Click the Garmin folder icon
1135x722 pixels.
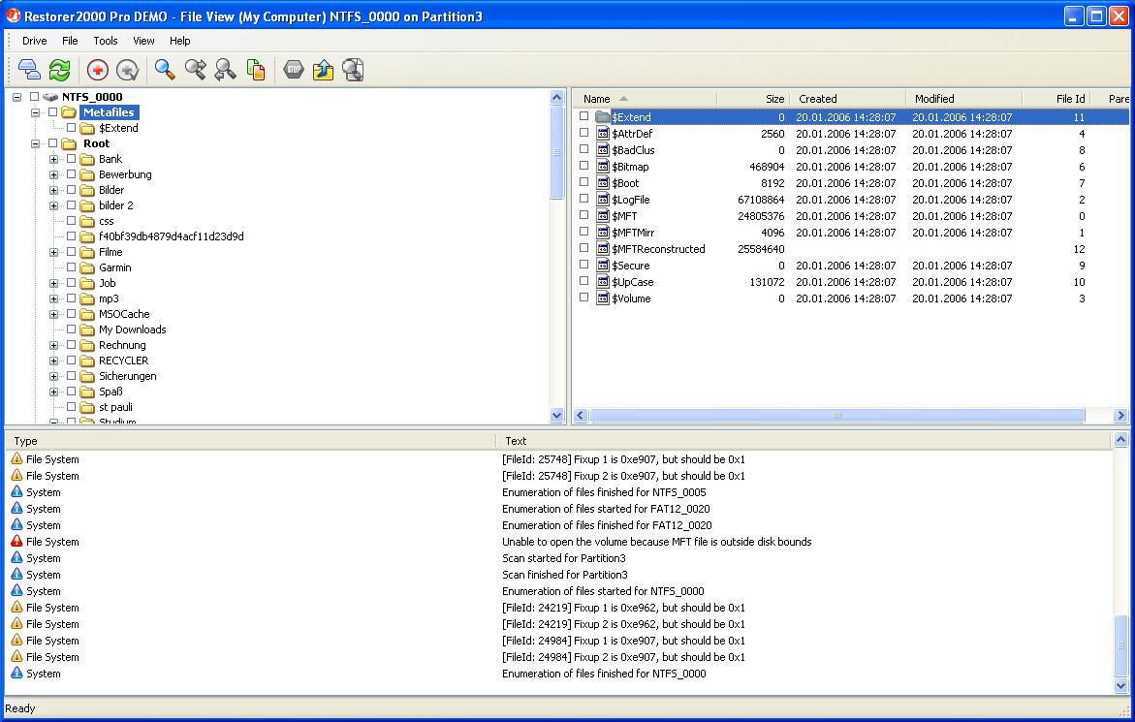point(87,267)
